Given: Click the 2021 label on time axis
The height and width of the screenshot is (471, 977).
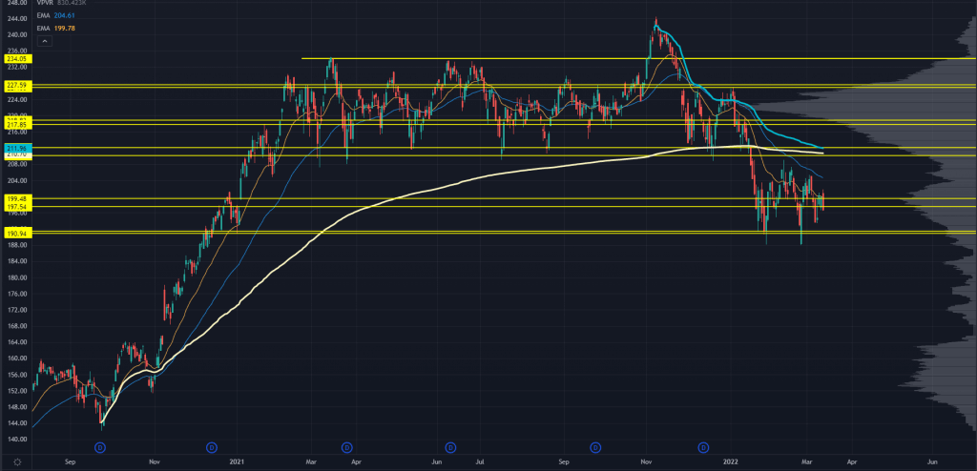Looking at the screenshot, I should pyautogui.click(x=237, y=462).
